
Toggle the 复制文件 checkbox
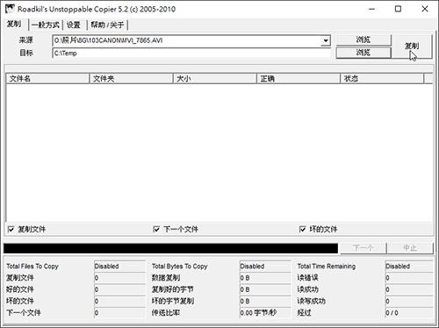click(11, 229)
